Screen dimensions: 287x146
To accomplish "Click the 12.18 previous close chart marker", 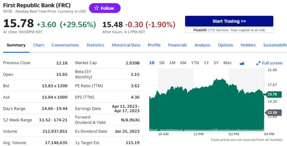I will point(273,112).
